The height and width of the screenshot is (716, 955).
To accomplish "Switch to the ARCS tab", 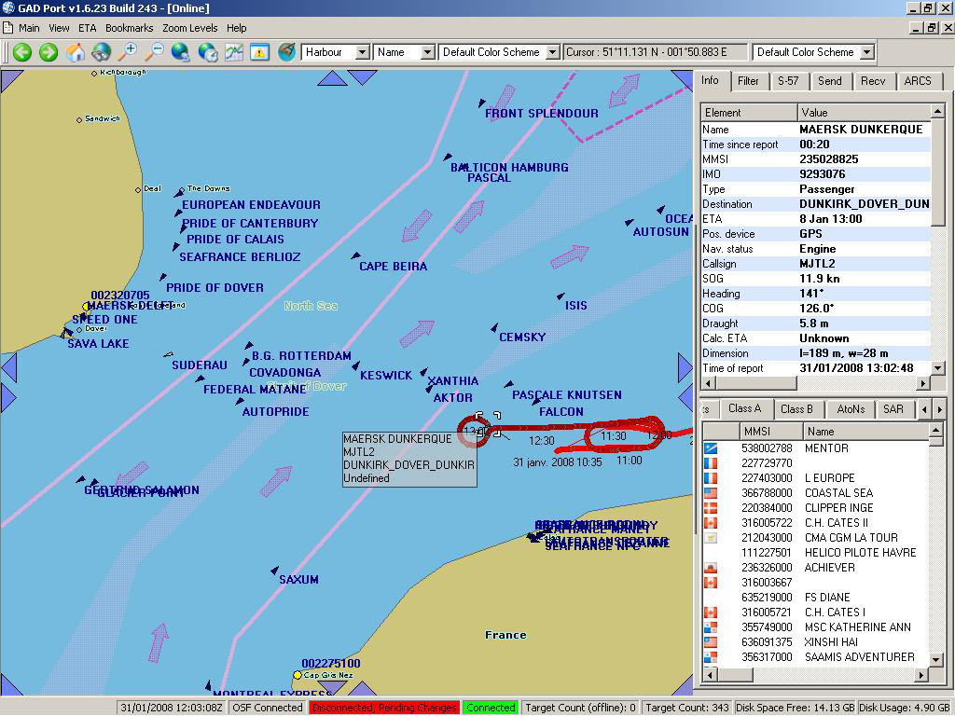I will coord(918,81).
